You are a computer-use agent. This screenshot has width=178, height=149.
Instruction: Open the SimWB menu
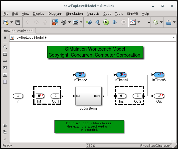(133, 14)
